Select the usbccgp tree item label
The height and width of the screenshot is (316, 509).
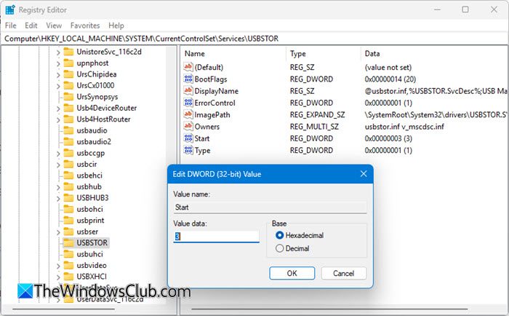pos(91,153)
